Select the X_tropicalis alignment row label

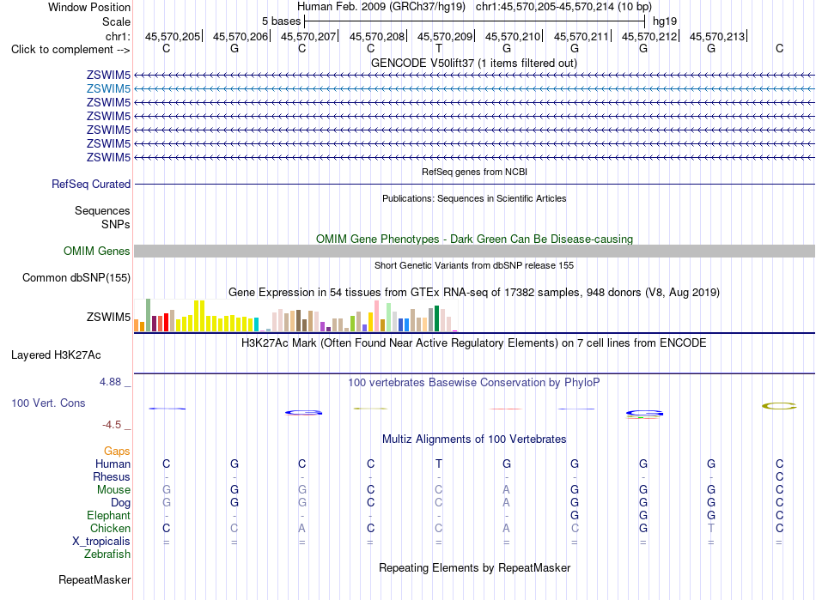tap(101, 542)
